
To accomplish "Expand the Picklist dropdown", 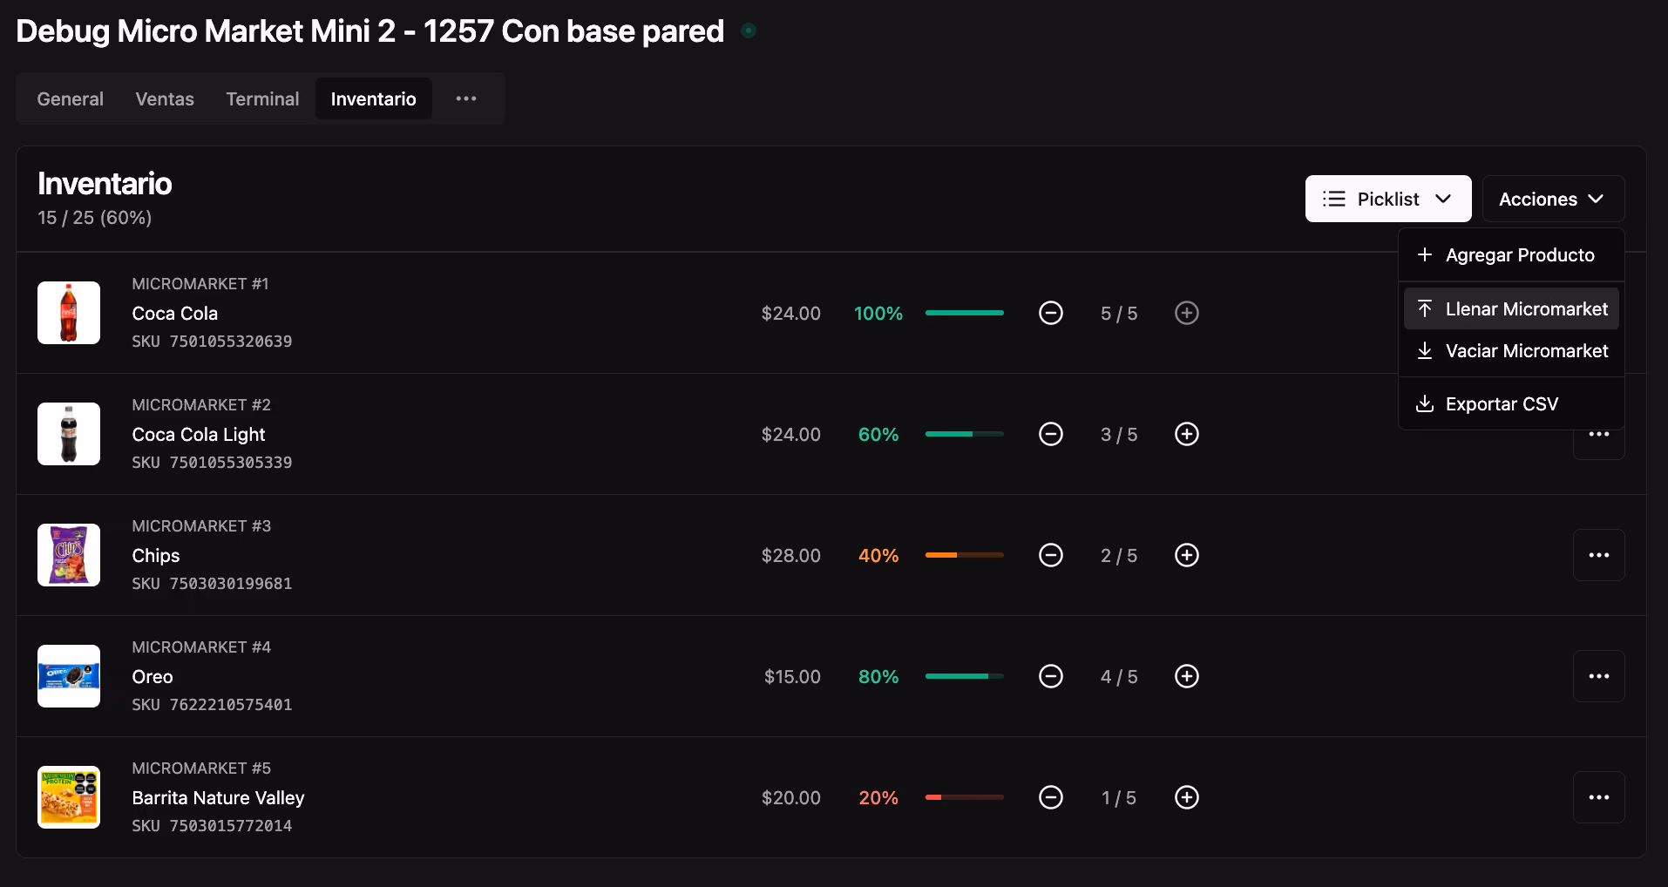I will [x=1388, y=199].
